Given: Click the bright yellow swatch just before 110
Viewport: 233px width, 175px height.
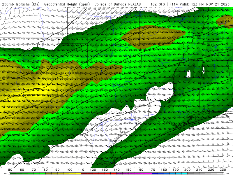Looking at the screenshot, I should [x=78, y=174].
